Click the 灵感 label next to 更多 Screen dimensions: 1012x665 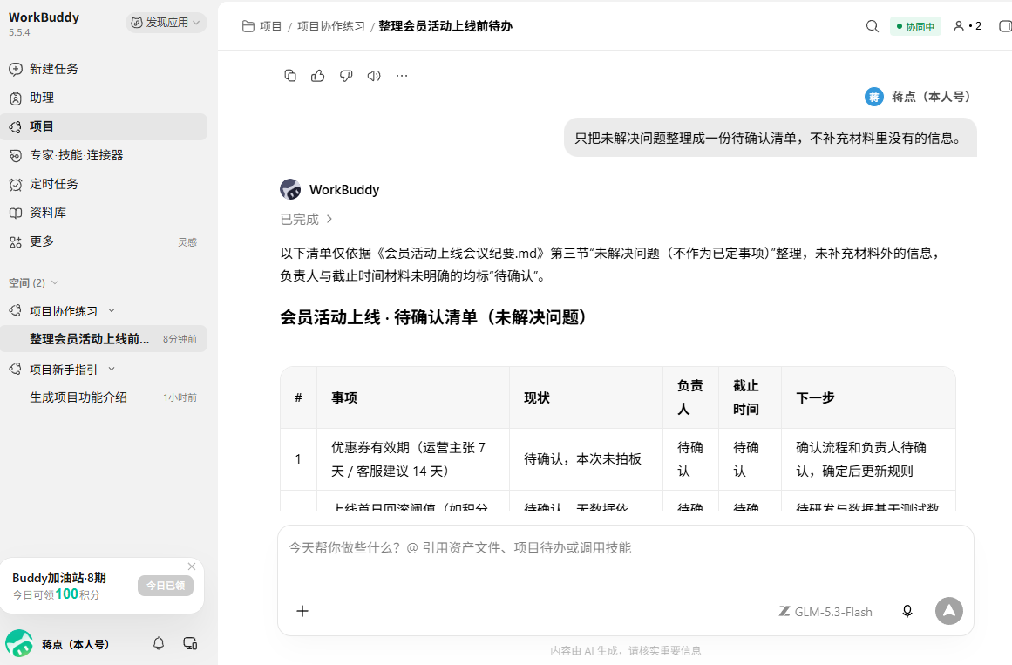[x=187, y=242]
